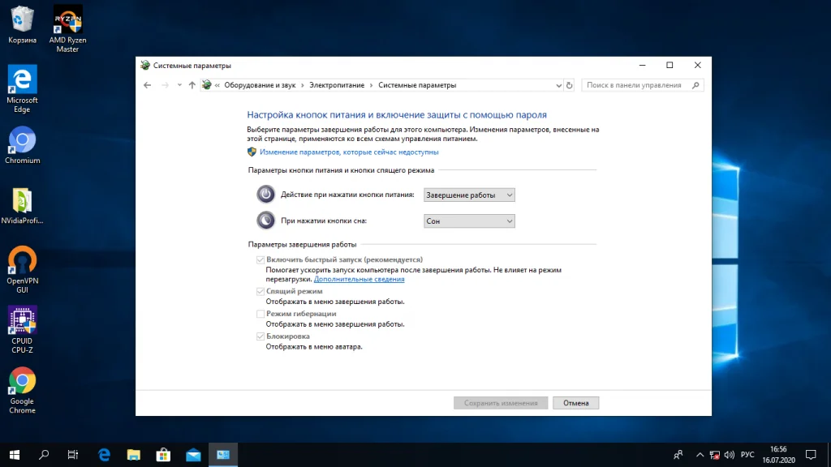Open the power button action dropdown
Screen dimensions: 831x467
click(469, 195)
